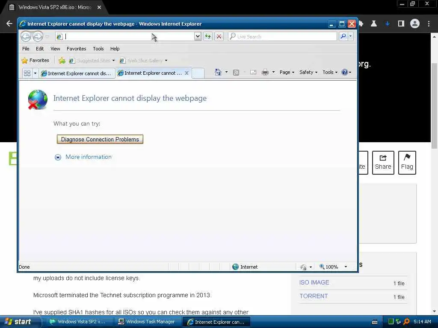
Task: Open the TORRENT download link
Action: pos(314,296)
